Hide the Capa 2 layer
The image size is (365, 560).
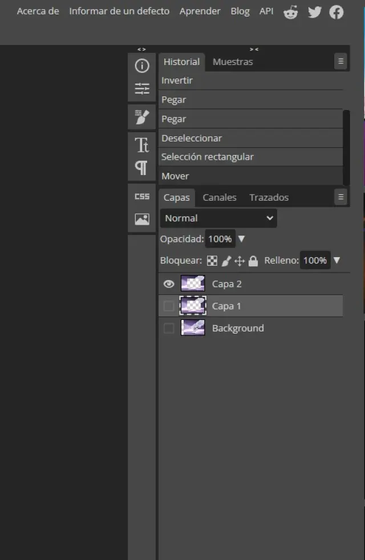pyautogui.click(x=169, y=284)
